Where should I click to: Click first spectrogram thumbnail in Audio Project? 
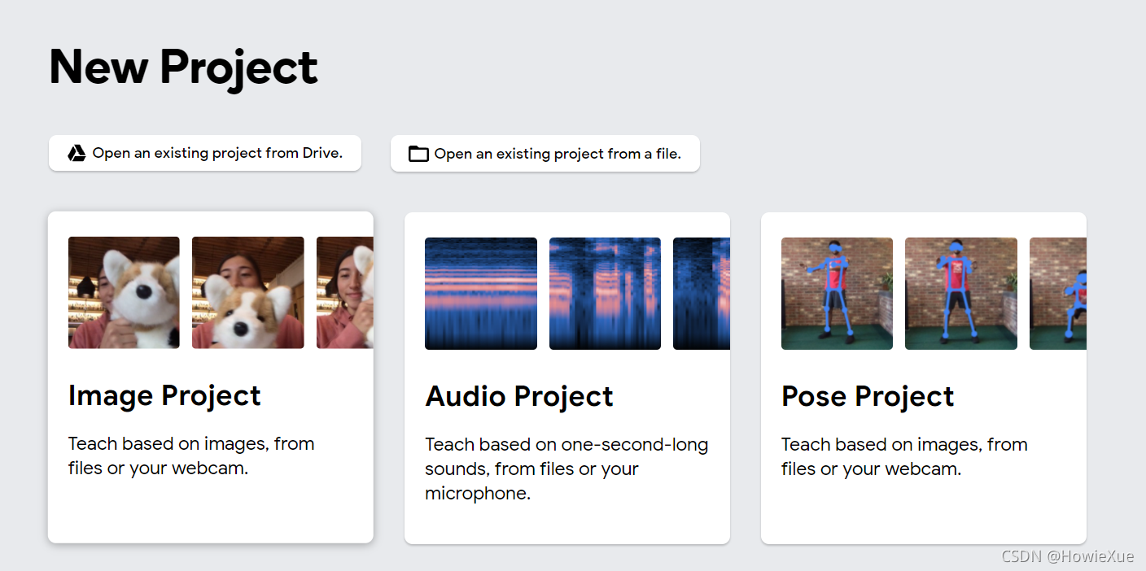[481, 294]
